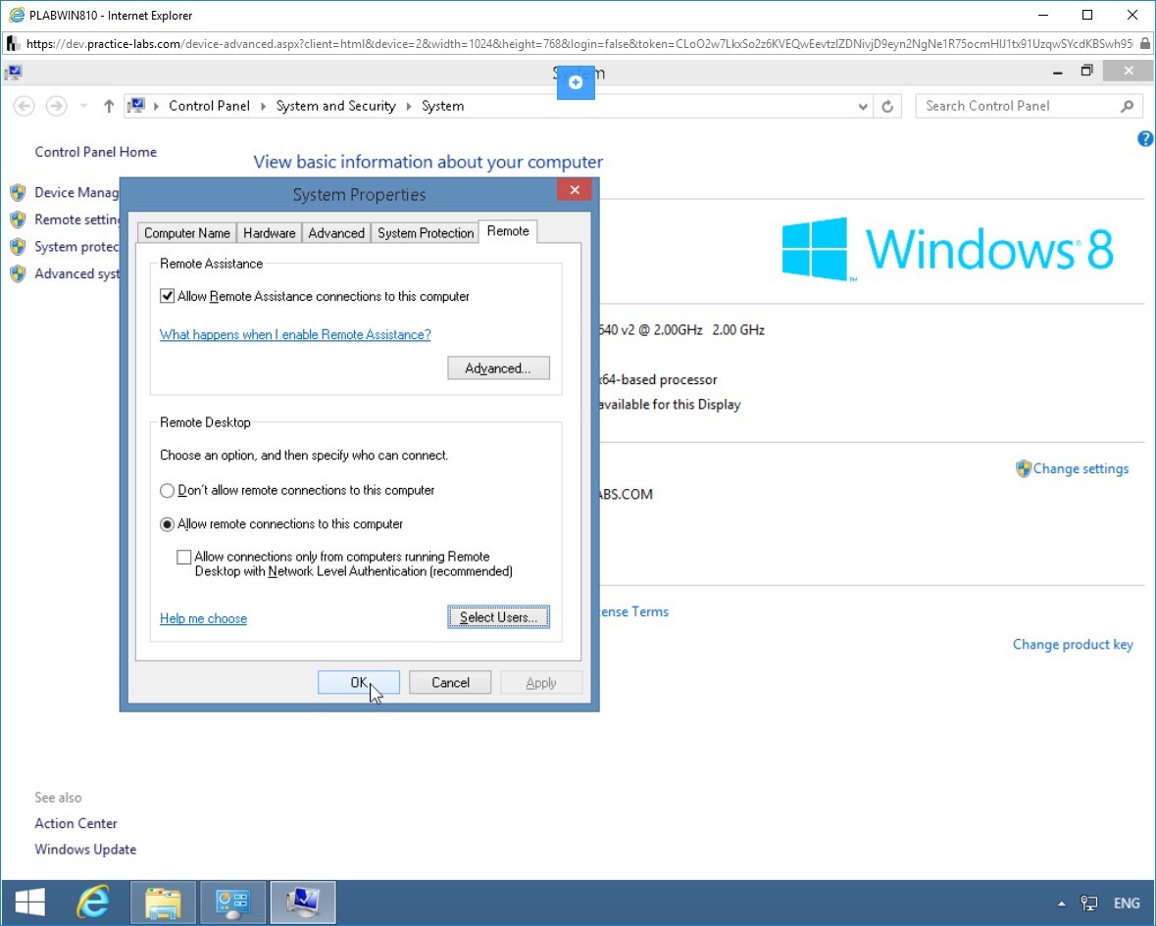
Task: Expand the address bar history dropdown
Action: (x=863, y=106)
